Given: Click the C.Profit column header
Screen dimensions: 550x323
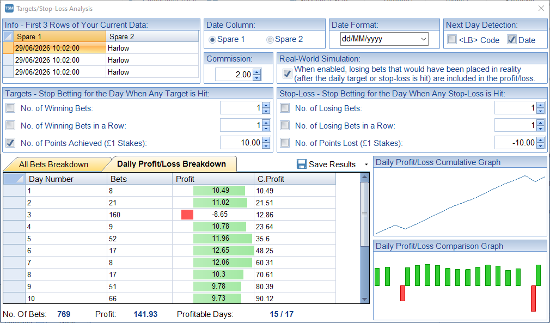Looking at the screenshot, I should (295, 179).
